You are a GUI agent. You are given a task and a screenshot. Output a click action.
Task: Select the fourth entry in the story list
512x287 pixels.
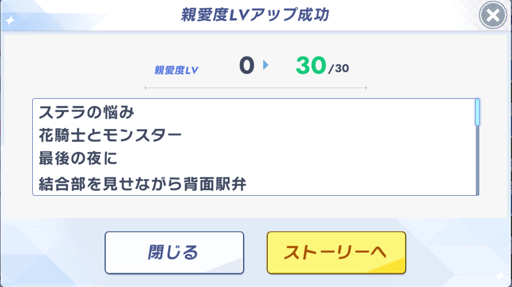(x=143, y=185)
